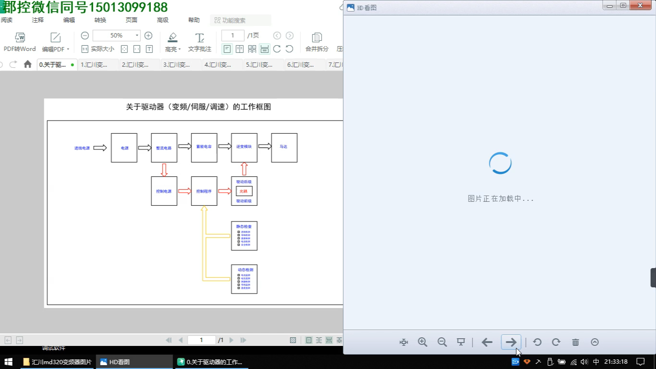Click the 功能搜索 search field
This screenshot has height=369, width=656.
(241, 20)
